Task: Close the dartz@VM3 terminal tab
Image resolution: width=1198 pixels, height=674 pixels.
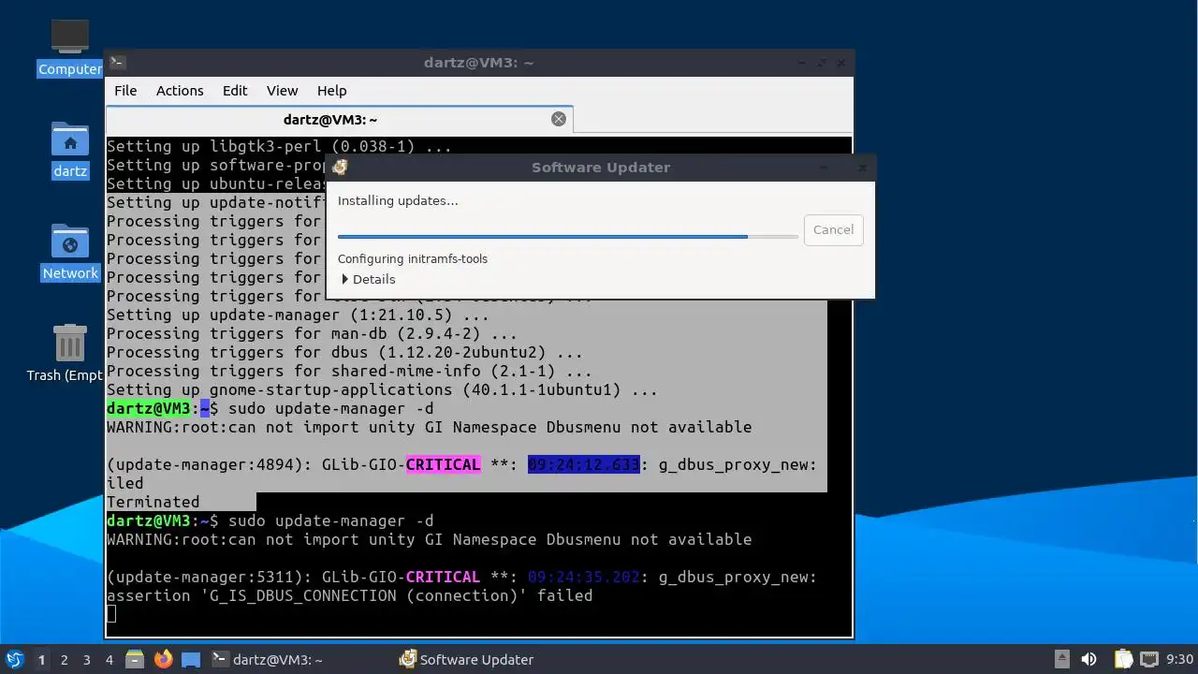Action: point(559,119)
